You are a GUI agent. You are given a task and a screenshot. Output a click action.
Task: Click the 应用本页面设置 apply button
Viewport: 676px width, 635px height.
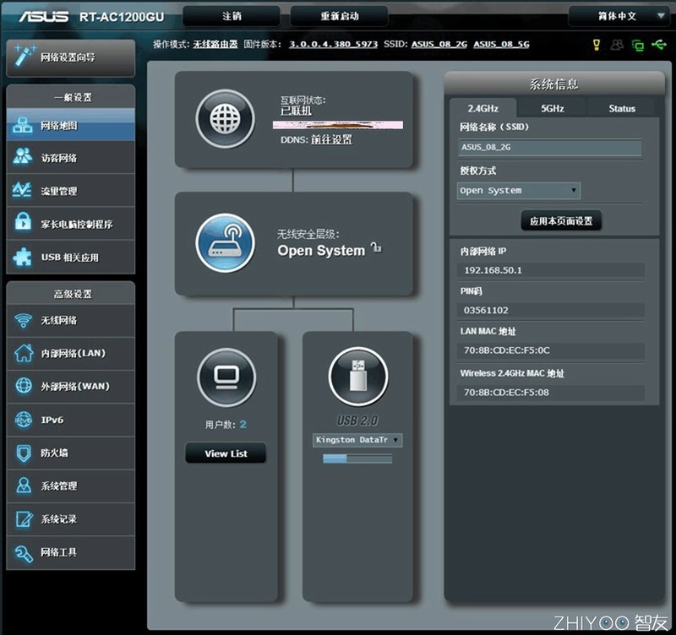coord(561,221)
